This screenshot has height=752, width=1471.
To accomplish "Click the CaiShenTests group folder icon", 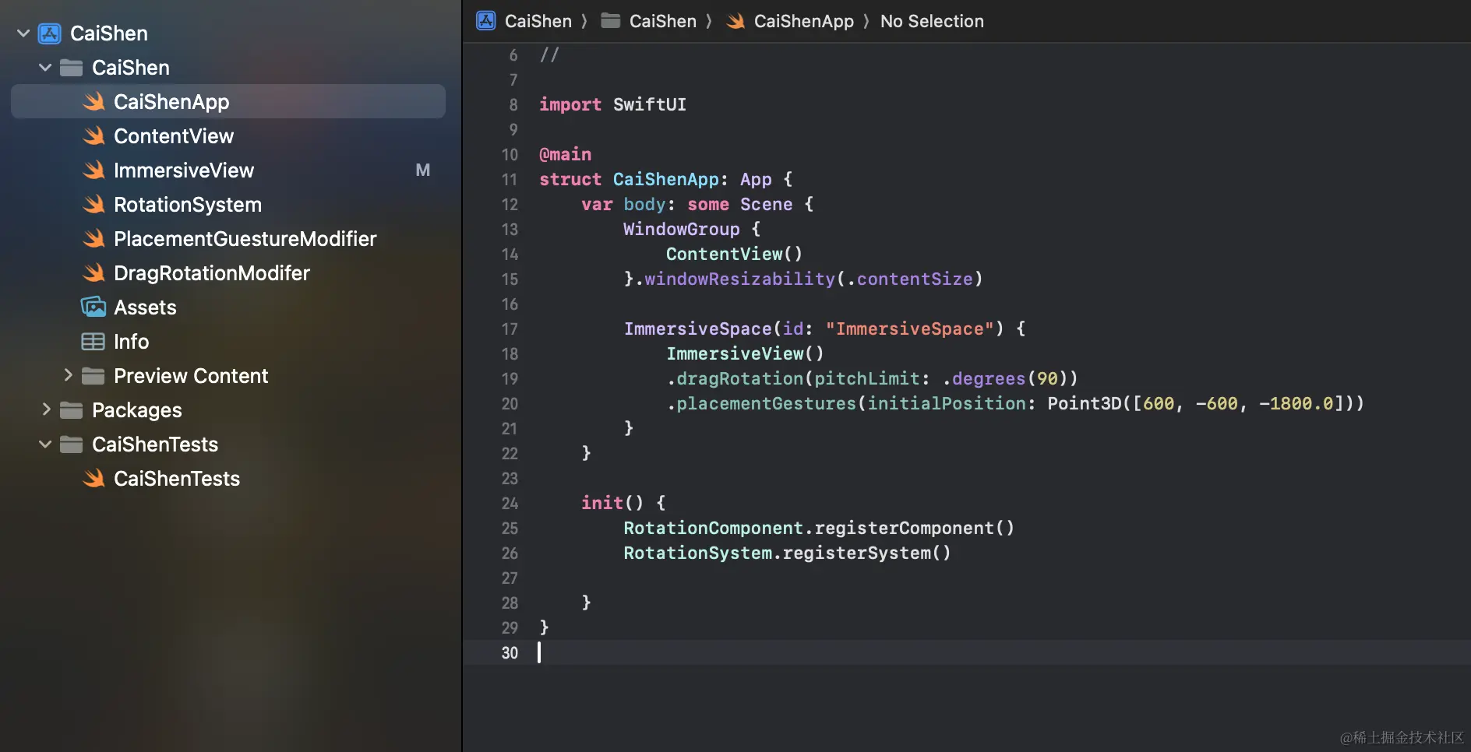I will [x=72, y=445].
